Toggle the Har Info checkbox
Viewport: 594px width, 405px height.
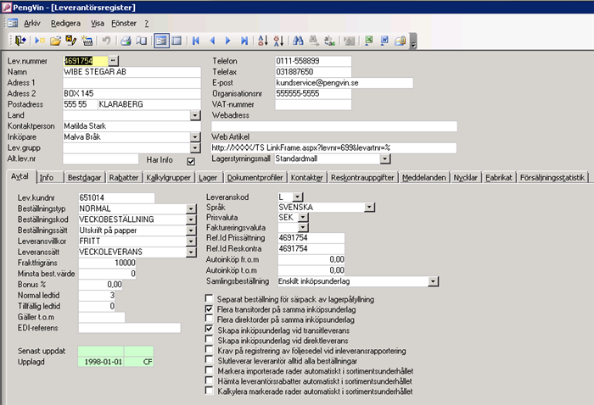pyautogui.click(x=191, y=161)
